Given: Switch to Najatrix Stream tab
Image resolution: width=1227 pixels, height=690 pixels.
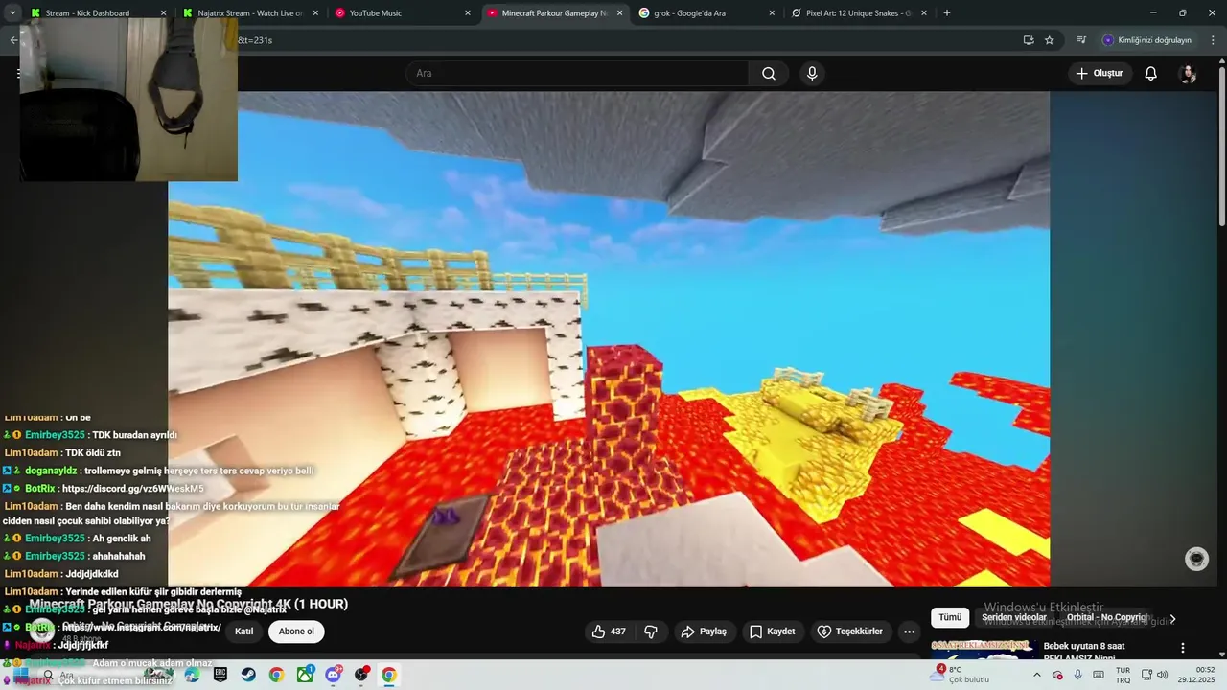Looking at the screenshot, I should (250, 13).
